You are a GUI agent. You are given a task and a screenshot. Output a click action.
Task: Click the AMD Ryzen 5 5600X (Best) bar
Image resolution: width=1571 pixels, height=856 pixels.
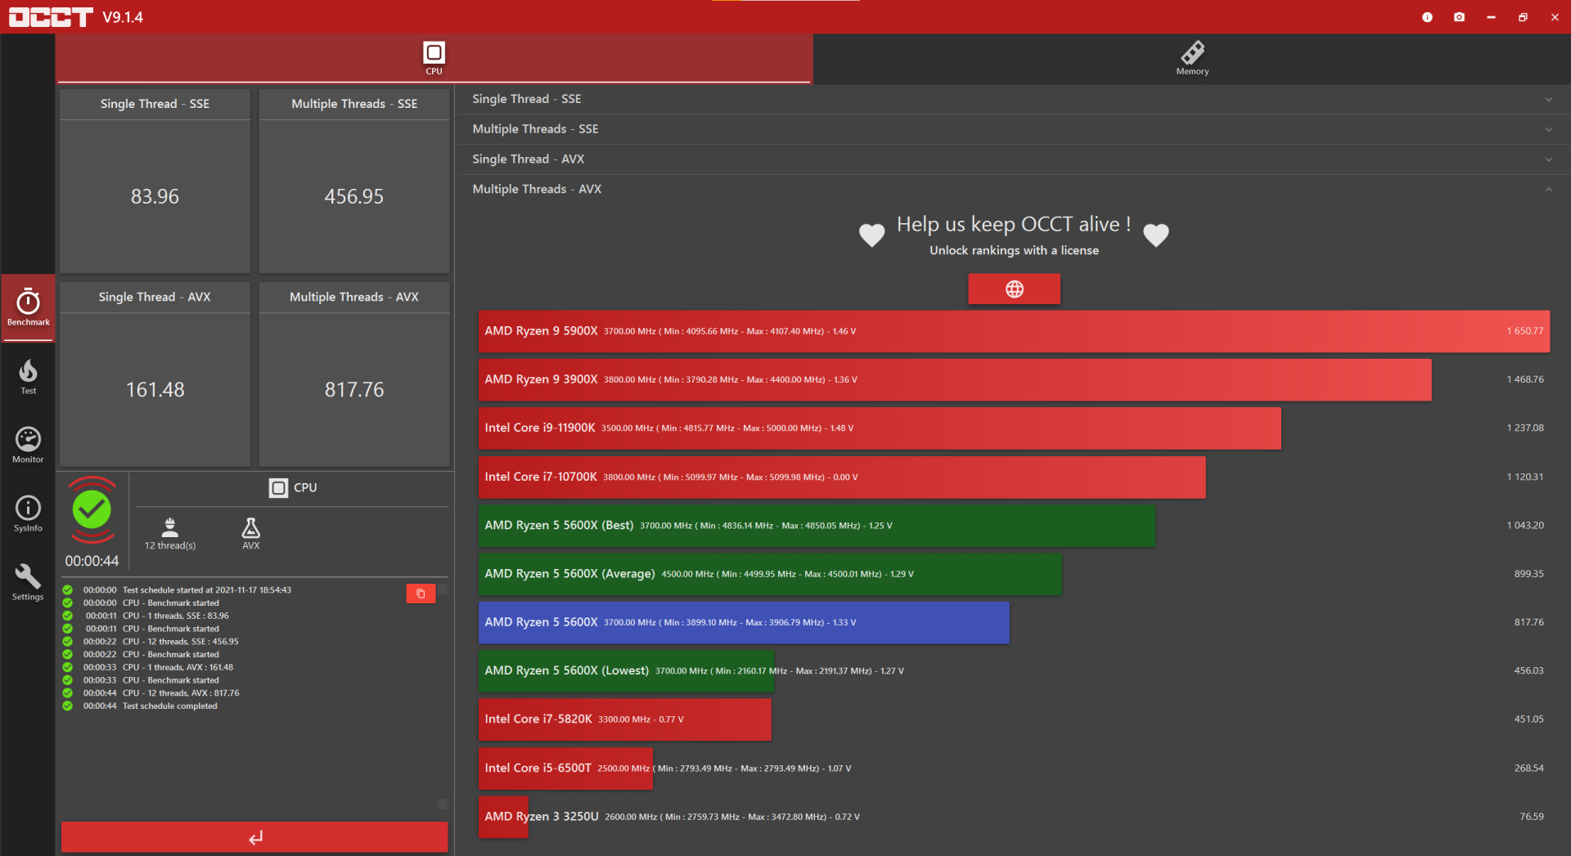[x=817, y=525]
